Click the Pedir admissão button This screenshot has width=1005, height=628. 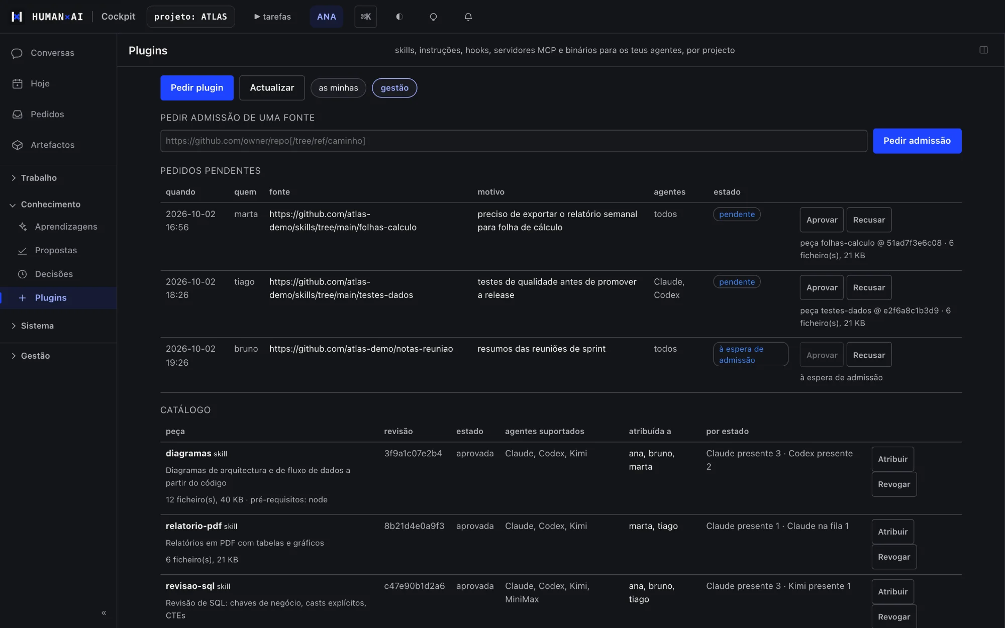pyautogui.click(x=917, y=141)
